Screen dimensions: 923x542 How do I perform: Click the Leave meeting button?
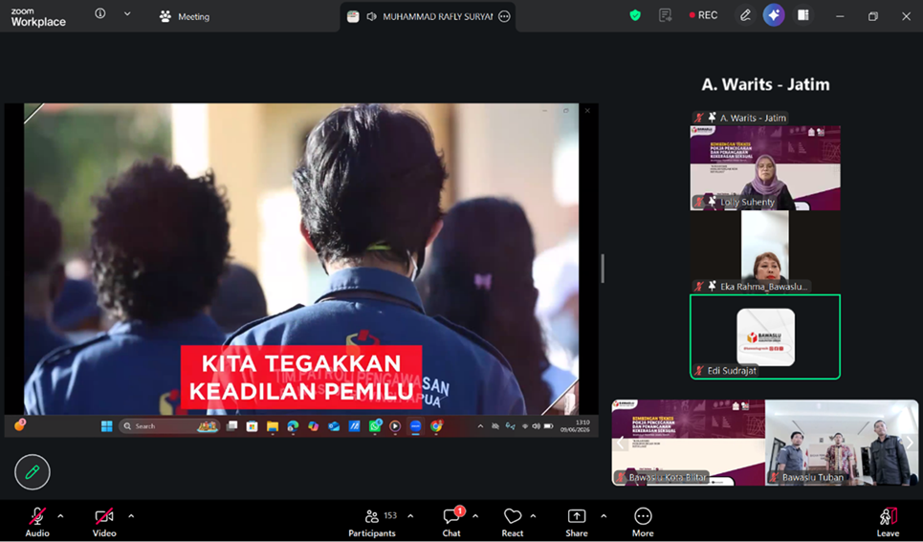pyautogui.click(x=888, y=522)
